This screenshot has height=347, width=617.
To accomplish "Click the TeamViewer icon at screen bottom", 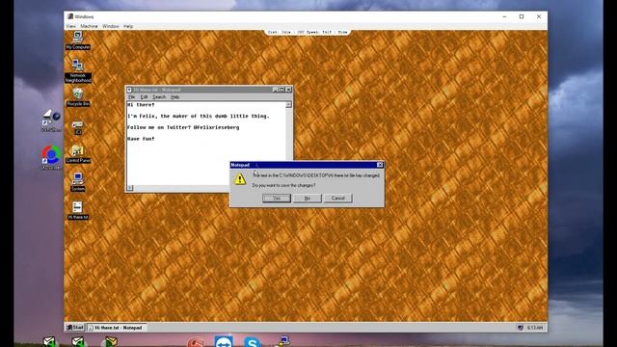I will coord(224,341).
